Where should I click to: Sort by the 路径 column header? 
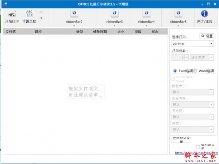point(38,31)
